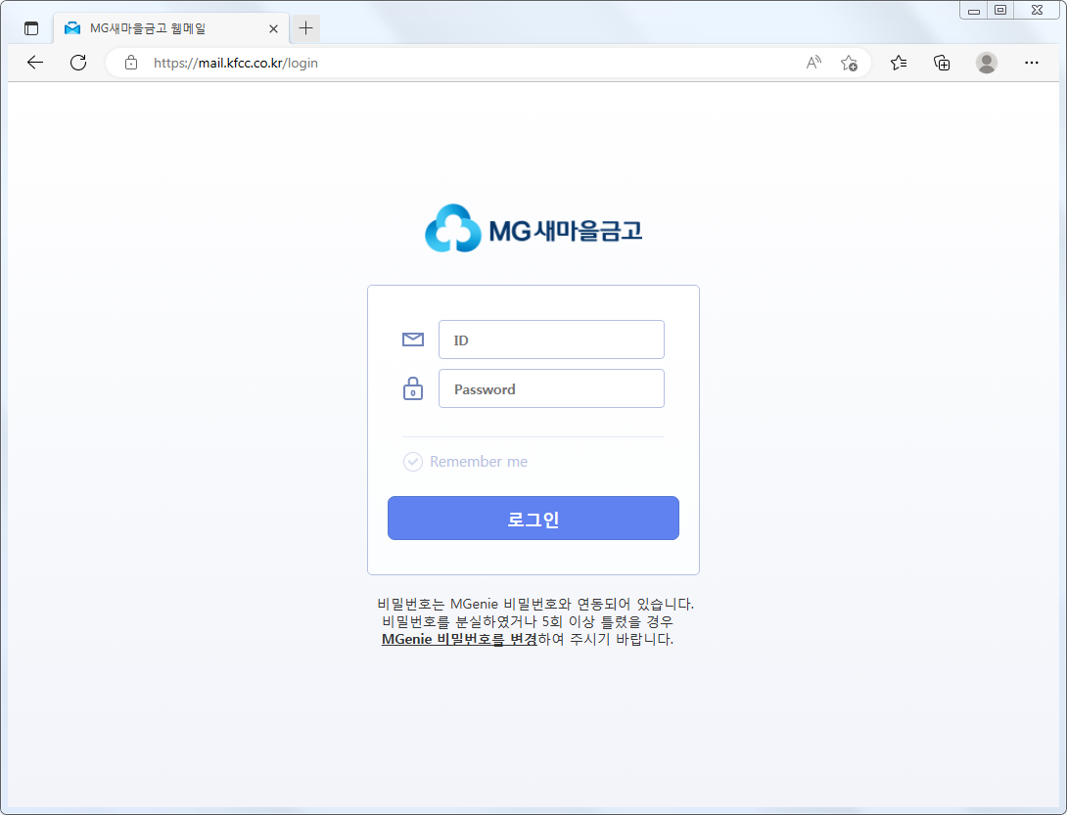Maximize the browser window

tap(1000, 10)
